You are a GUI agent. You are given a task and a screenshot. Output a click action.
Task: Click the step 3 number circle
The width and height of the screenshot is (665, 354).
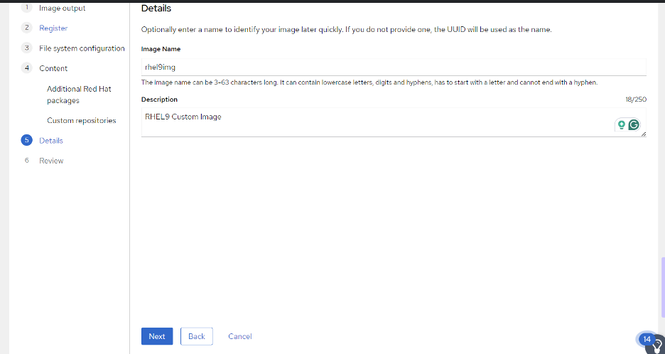coord(27,48)
